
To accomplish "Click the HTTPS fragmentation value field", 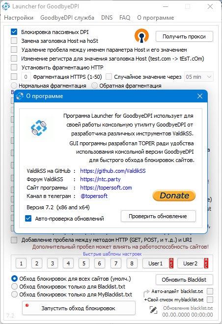I will click(x=26, y=77).
